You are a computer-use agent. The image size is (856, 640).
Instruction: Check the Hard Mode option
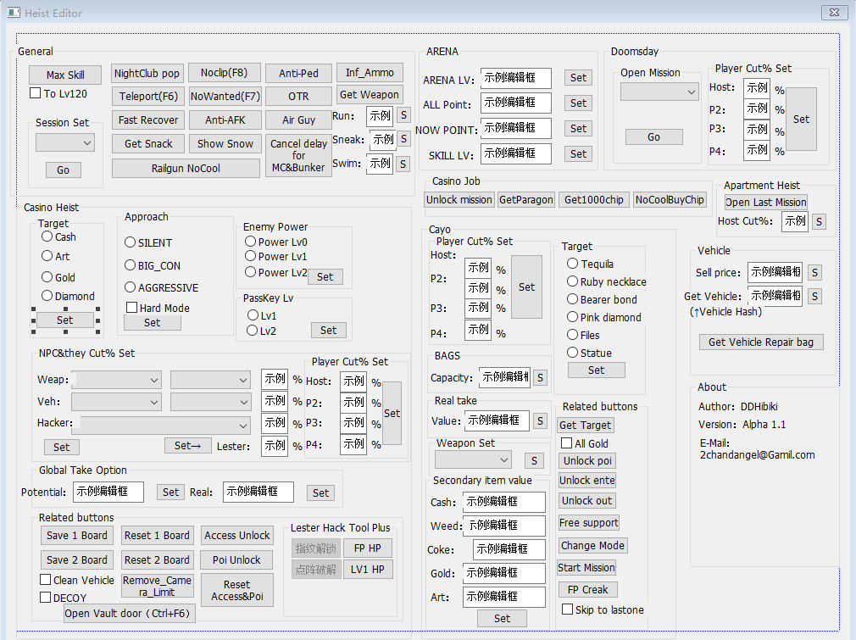[x=132, y=308]
